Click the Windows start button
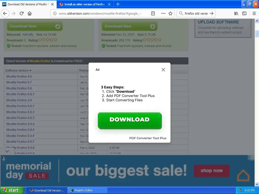The image size is (259, 194). pos(12,190)
